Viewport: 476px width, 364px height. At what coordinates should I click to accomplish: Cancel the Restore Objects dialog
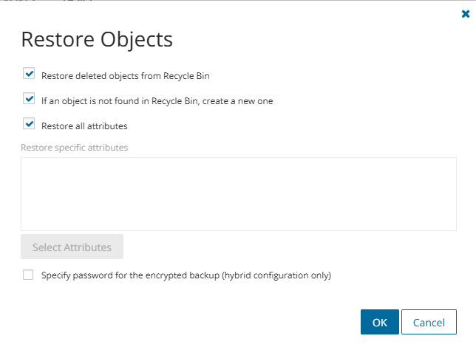[429, 322]
